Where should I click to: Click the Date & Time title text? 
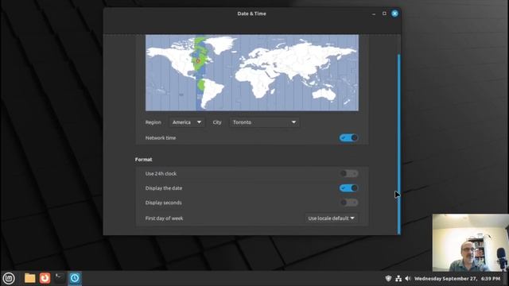251,14
